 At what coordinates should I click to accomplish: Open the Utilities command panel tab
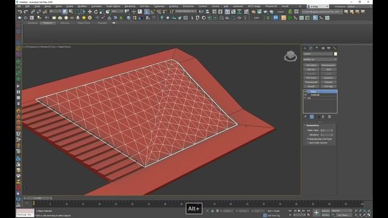(335, 48)
